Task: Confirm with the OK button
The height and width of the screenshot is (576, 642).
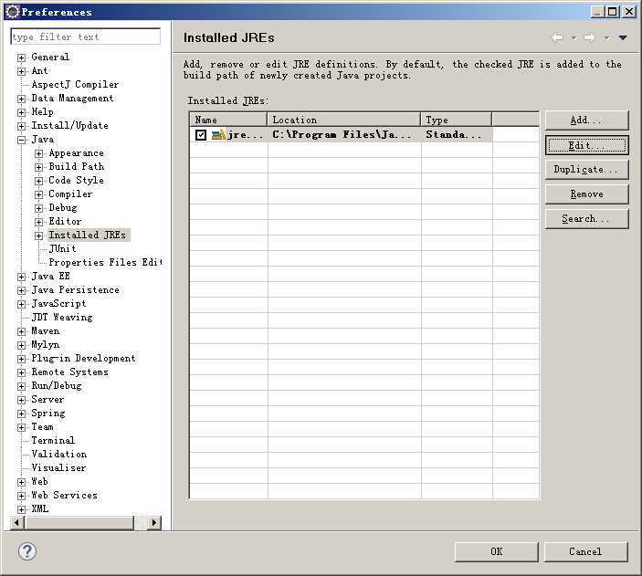Action: tap(496, 551)
